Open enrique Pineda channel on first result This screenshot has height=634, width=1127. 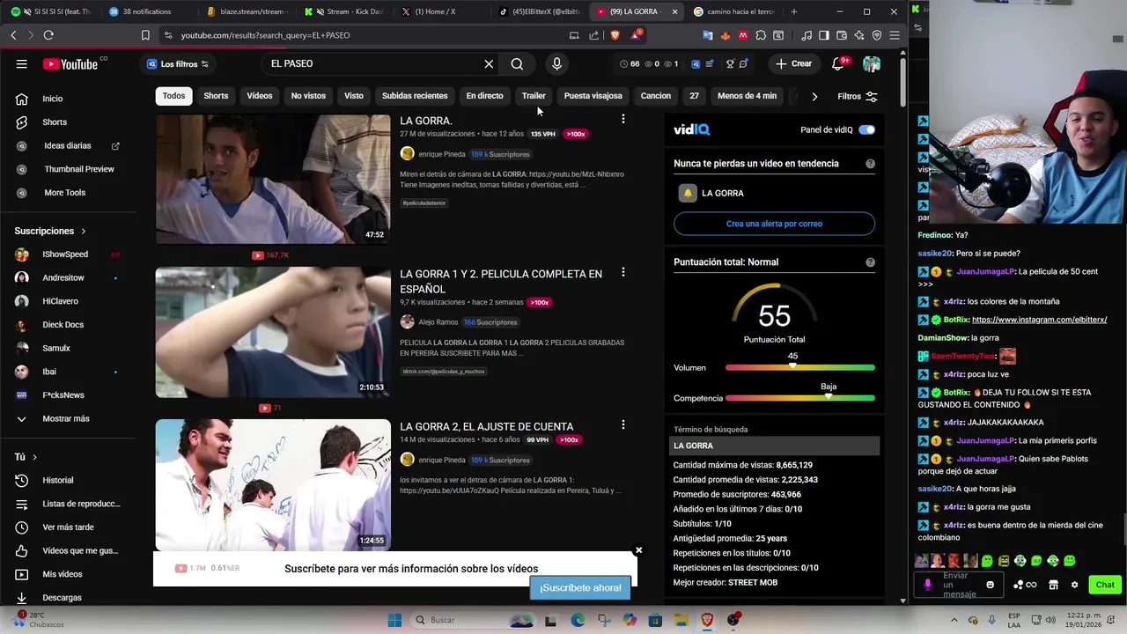click(441, 154)
